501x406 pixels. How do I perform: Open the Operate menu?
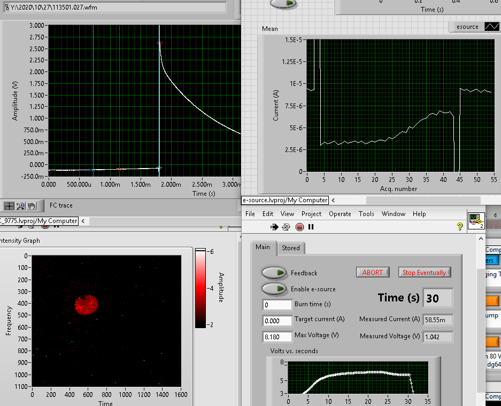point(340,214)
